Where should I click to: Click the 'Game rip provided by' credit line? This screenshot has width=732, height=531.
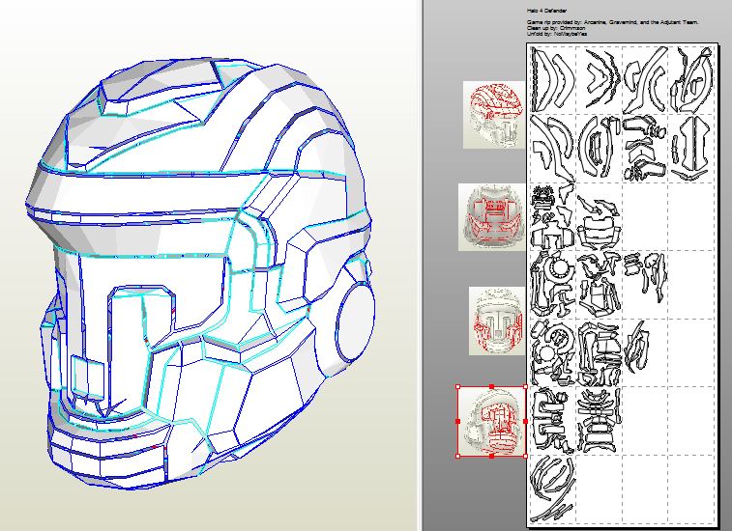point(612,22)
